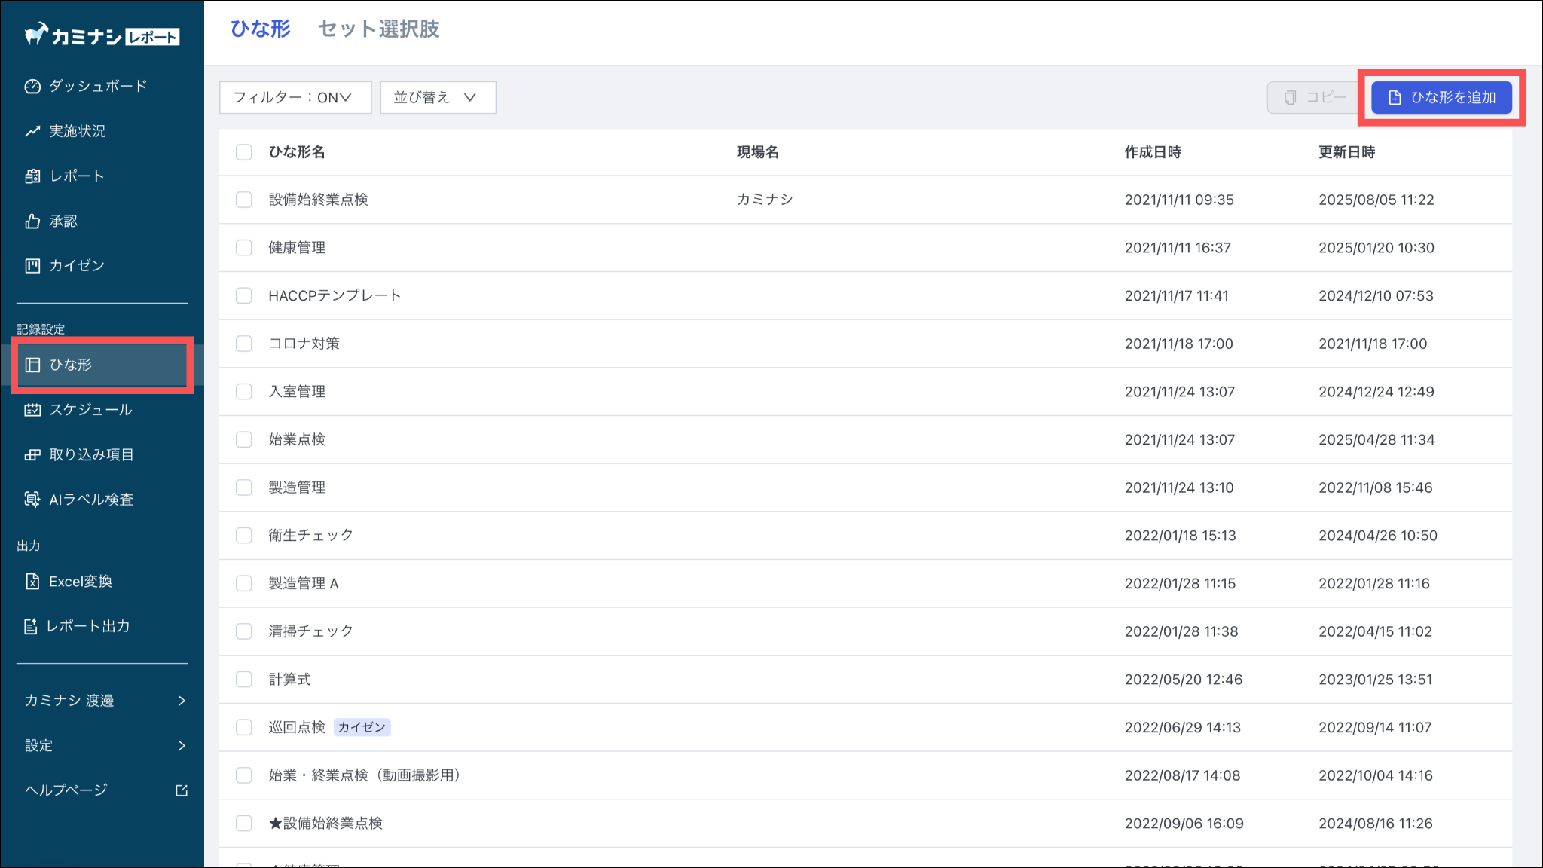Click the external link icon beside ヘルプページ
This screenshot has width=1543, height=868.
(x=182, y=790)
